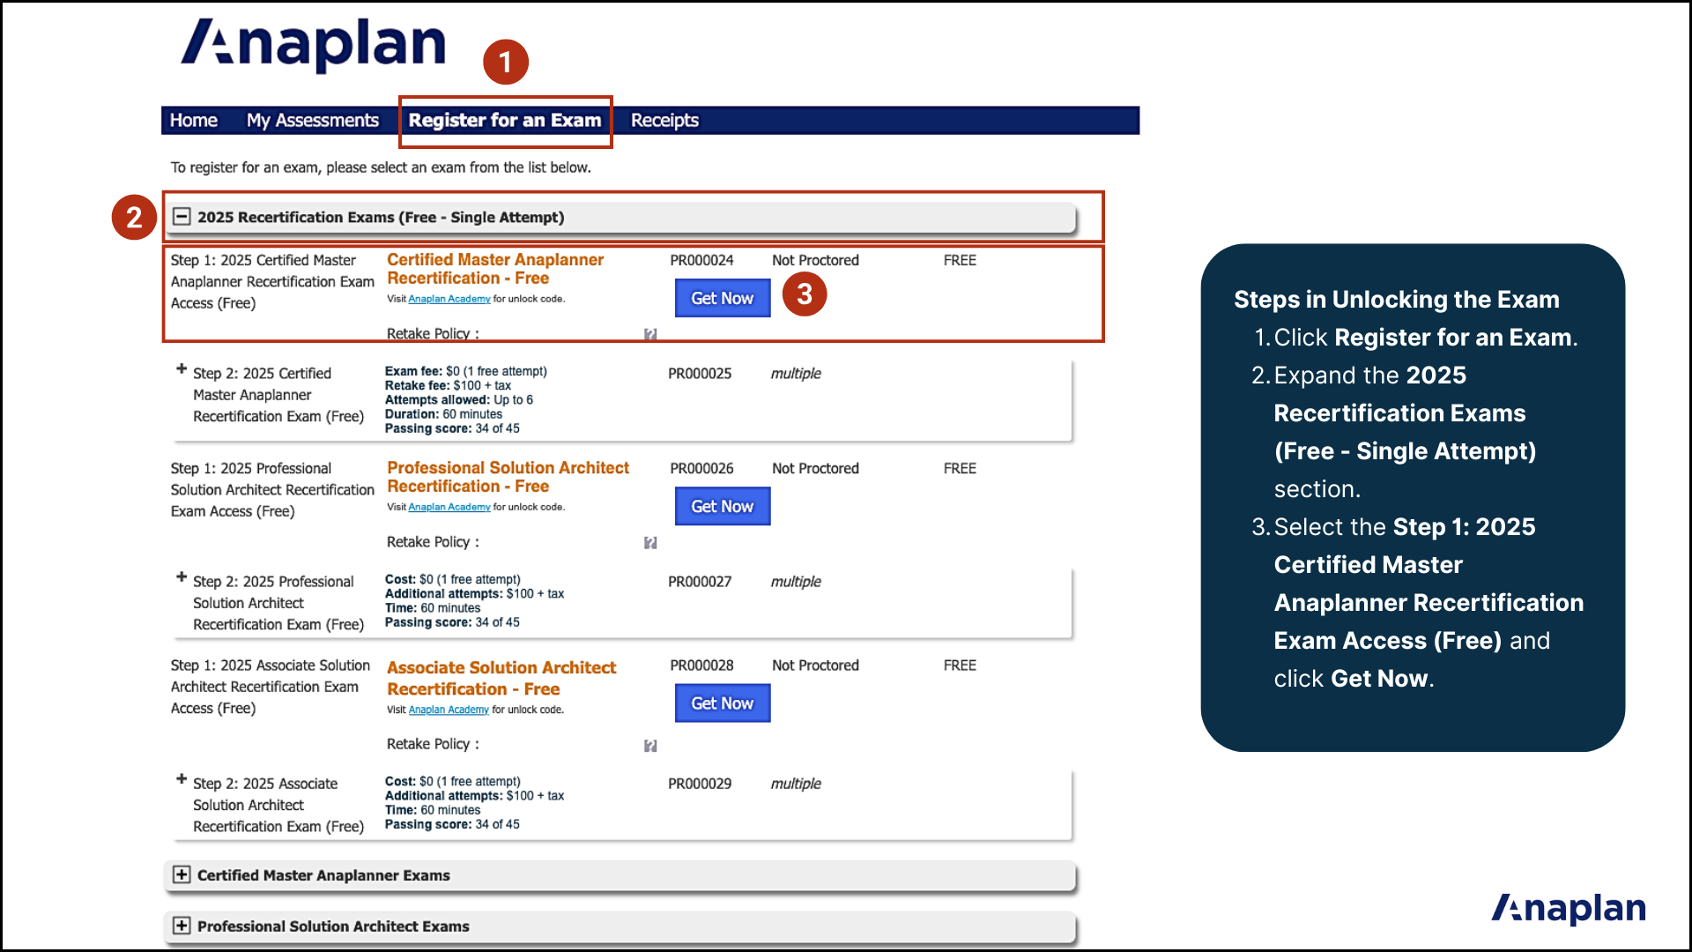Open Anaplan Academy link under Professional Solution Architect
1692x952 pixels.
click(449, 507)
